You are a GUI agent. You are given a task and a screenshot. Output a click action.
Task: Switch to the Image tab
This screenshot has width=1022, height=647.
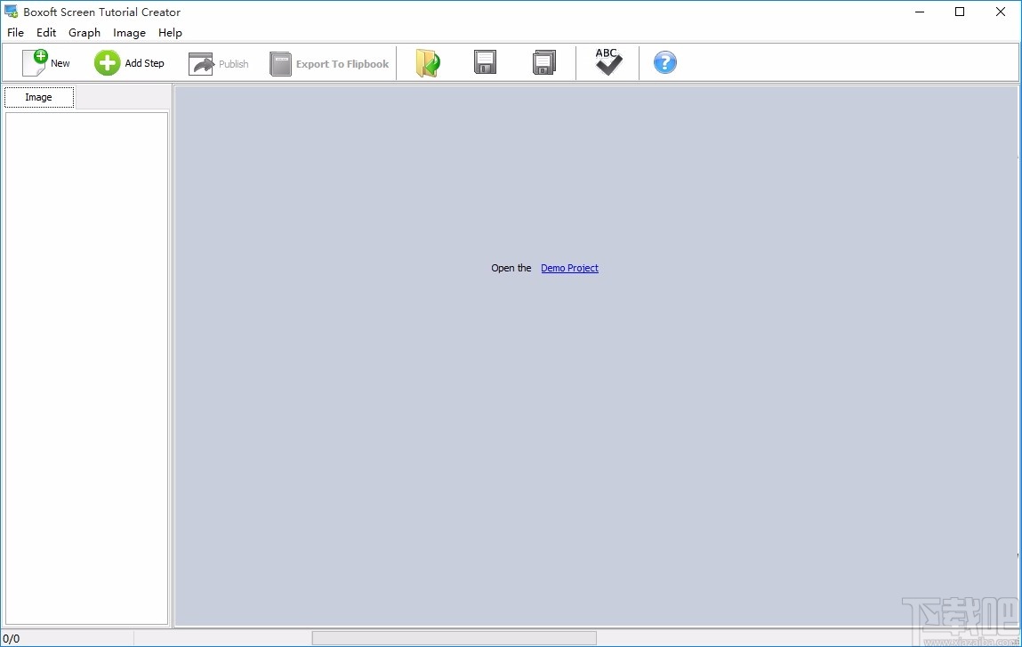click(x=38, y=96)
